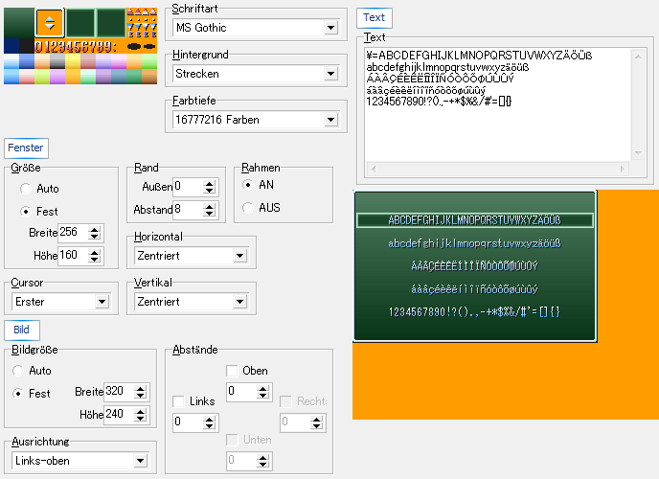Select the Bild tab
This screenshot has height=479, width=659.
click(20, 330)
